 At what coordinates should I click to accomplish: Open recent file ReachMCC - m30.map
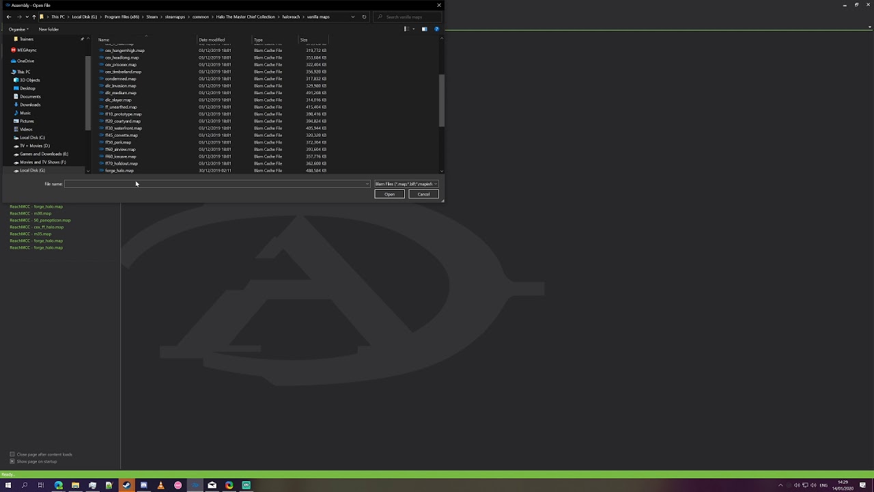(31, 213)
